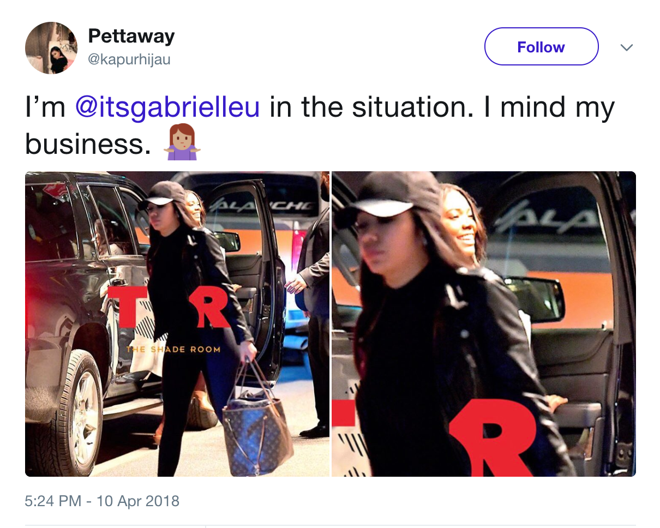
Task: Open the @kapurhijau handle link
Action: pyautogui.click(x=129, y=59)
